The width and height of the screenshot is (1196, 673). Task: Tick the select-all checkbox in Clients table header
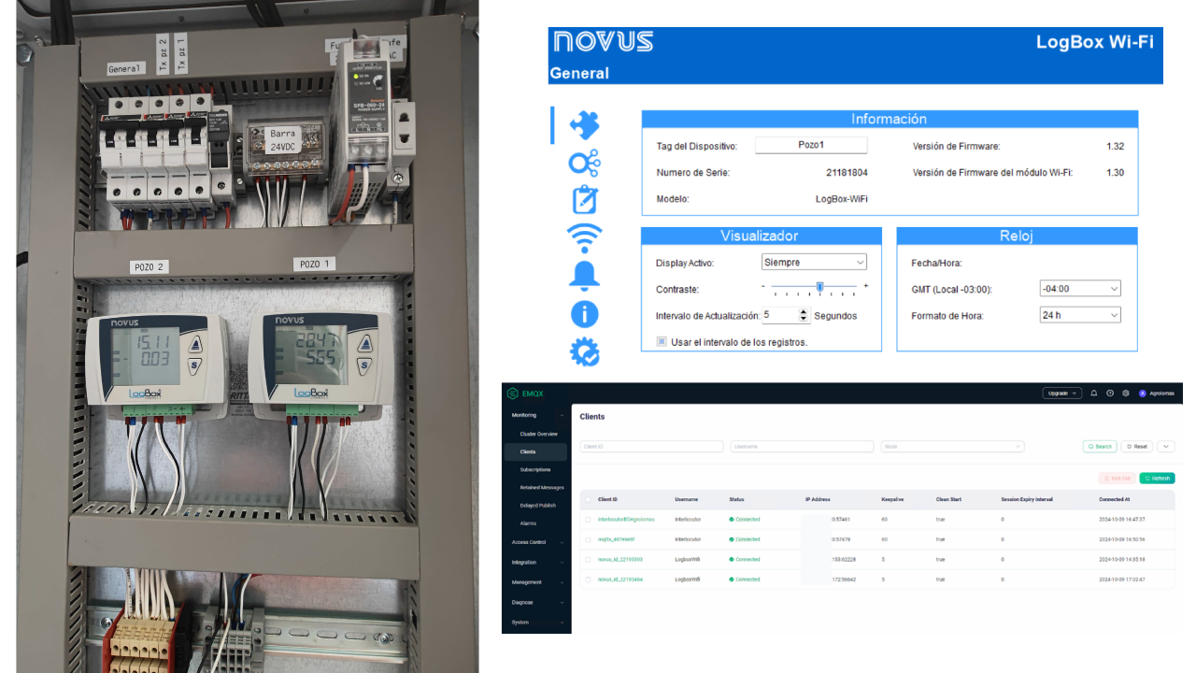tap(588, 499)
